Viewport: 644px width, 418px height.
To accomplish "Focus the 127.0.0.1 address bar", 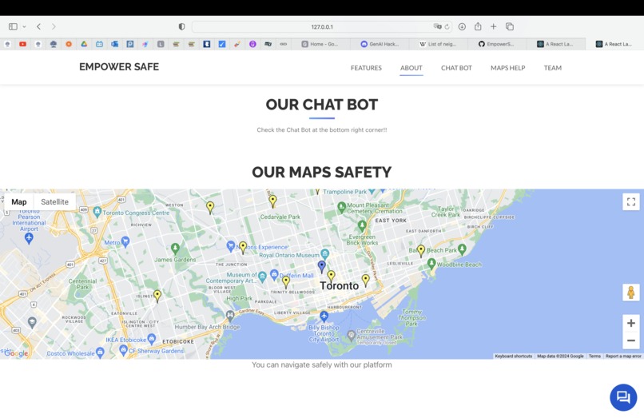I will 322,26.
